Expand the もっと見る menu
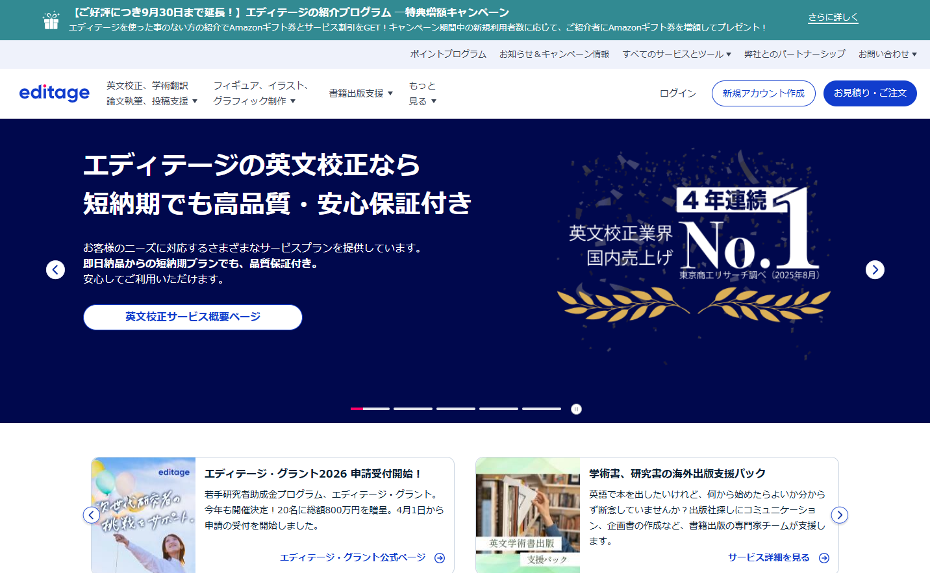 pyautogui.click(x=423, y=93)
